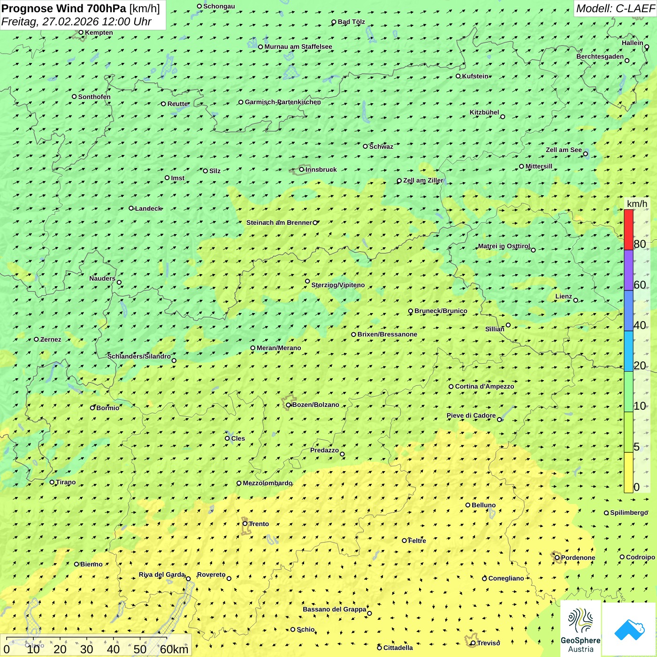Click the 'Reutte' label
Image resolution: width=657 pixels, height=657 pixels.
click(177, 104)
